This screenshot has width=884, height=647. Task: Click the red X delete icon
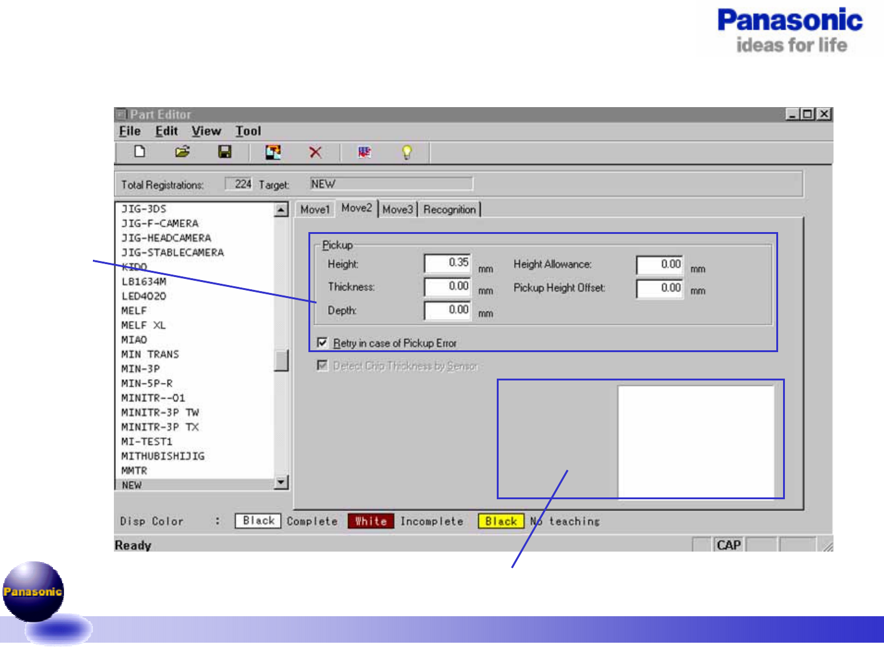click(315, 152)
